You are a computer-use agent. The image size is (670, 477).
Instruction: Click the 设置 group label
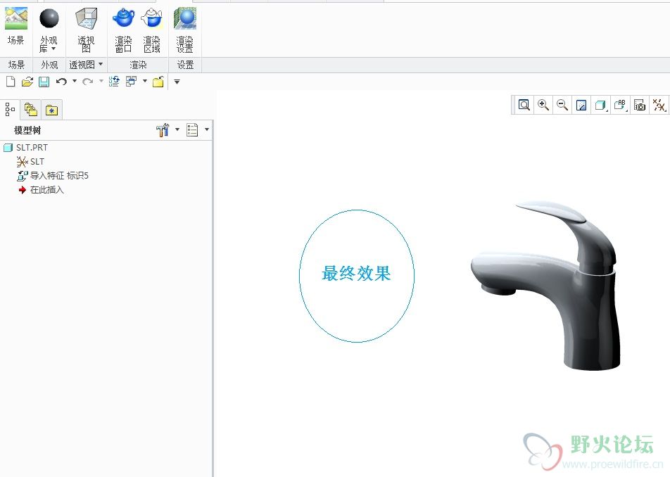pos(186,65)
